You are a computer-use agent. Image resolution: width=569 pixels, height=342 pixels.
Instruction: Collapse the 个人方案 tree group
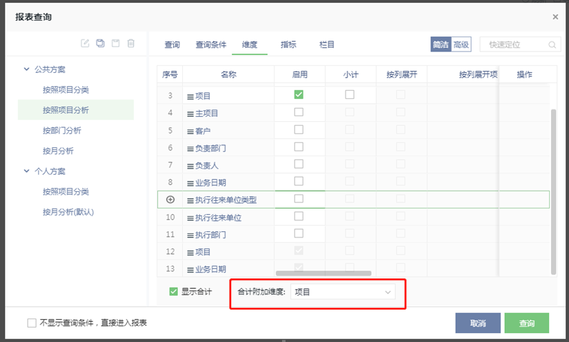pyautogui.click(x=26, y=171)
